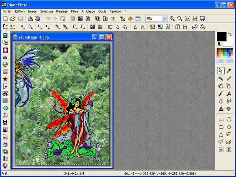
Task: Zoom out with magnifier minus
Action: [180, 18]
